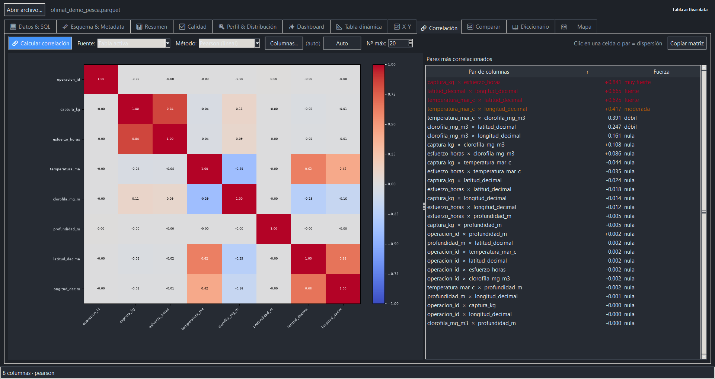
Task: Select the Fuente combo box field
Action: click(134, 44)
